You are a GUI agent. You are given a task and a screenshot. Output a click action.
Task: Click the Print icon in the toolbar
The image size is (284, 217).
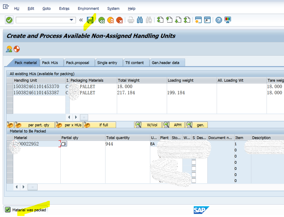click(x=131, y=20)
